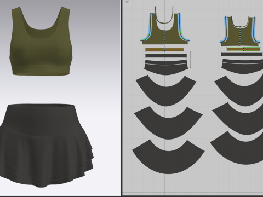263x197 pixels.
Task: Select left-column top flounce pattern piece
Action: point(166,96)
